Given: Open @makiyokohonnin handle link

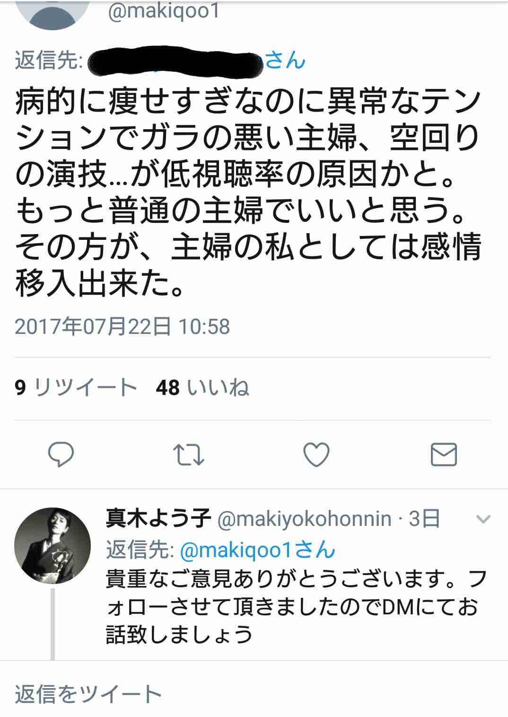Looking at the screenshot, I should click(x=304, y=519).
